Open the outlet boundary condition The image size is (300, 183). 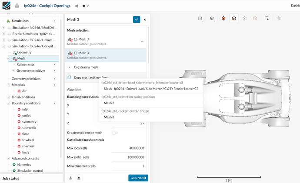coord(27,116)
